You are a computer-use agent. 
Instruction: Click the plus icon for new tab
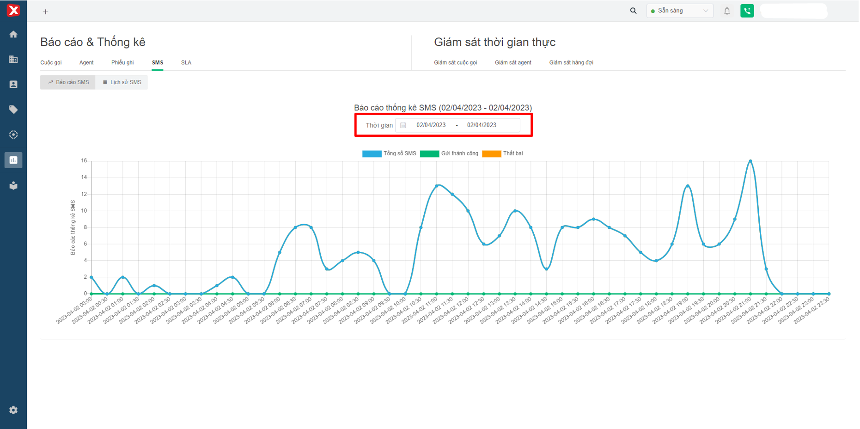pyautogui.click(x=45, y=12)
